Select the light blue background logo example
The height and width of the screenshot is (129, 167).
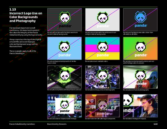[65, 48]
